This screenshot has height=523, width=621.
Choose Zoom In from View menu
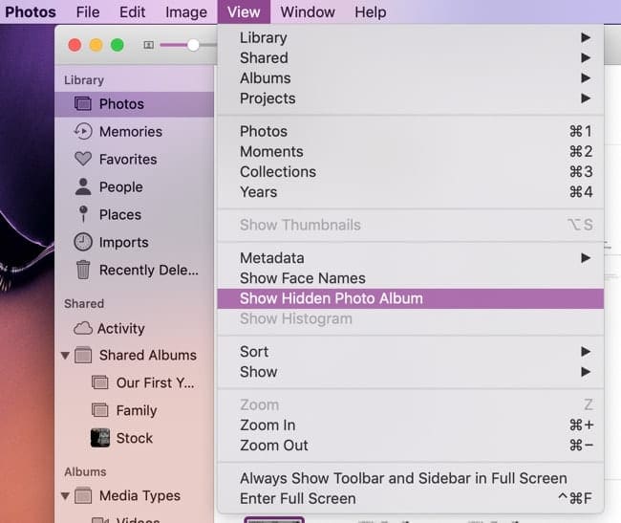(x=410, y=425)
